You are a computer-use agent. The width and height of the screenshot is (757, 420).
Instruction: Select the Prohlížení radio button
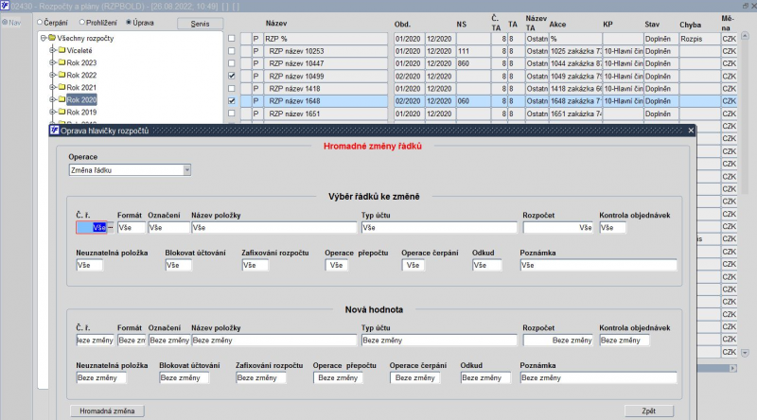tap(82, 22)
